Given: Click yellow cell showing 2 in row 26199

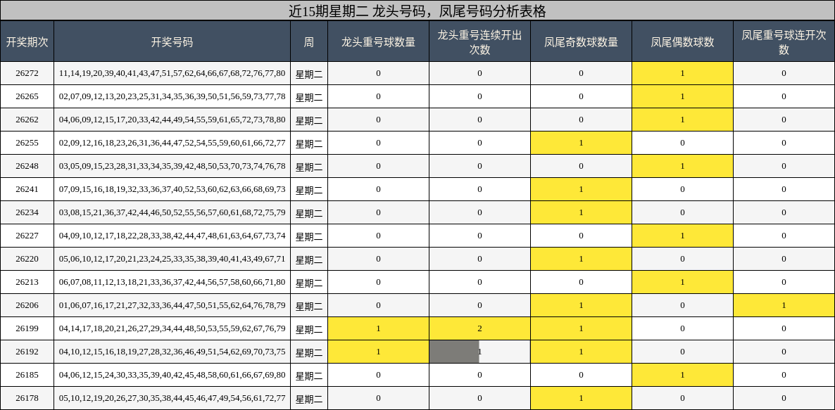Looking at the screenshot, I should pos(479,328).
